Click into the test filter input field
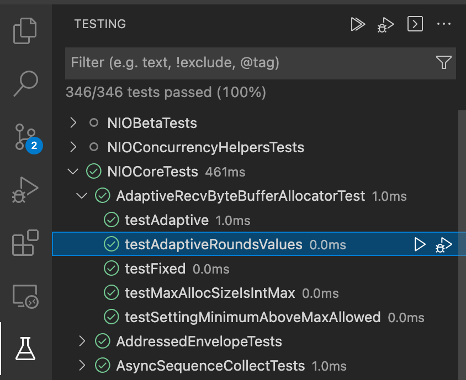The image size is (466, 380). pos(221,63)
